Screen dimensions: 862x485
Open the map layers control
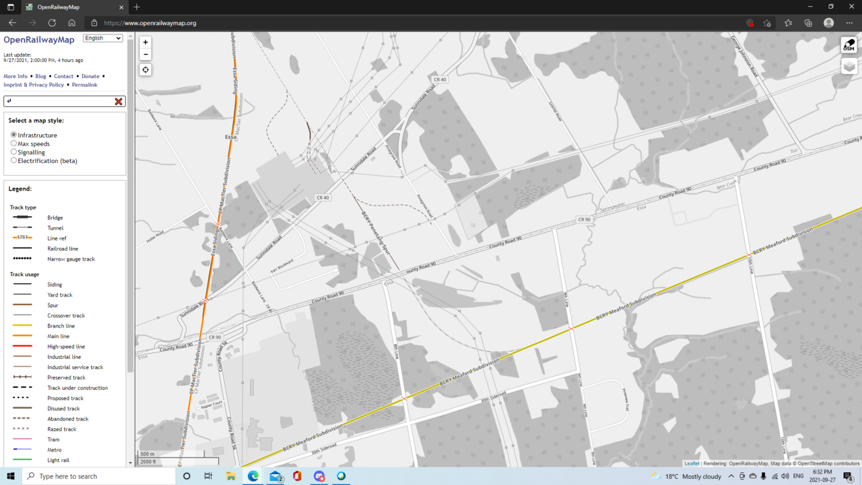[849, 66]
